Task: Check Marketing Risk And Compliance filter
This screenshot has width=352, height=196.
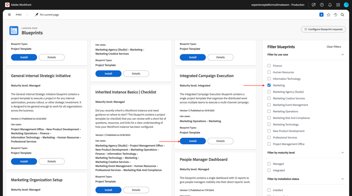Action: [x=269, y=118]
